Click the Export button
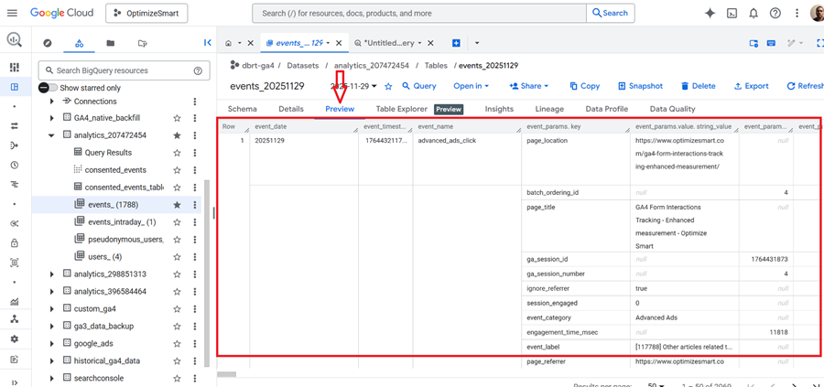 (751, 86)
